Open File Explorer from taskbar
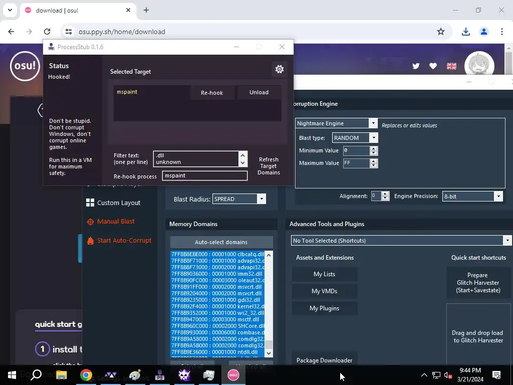This screenshot has height=385, width=513. [61, 375]
